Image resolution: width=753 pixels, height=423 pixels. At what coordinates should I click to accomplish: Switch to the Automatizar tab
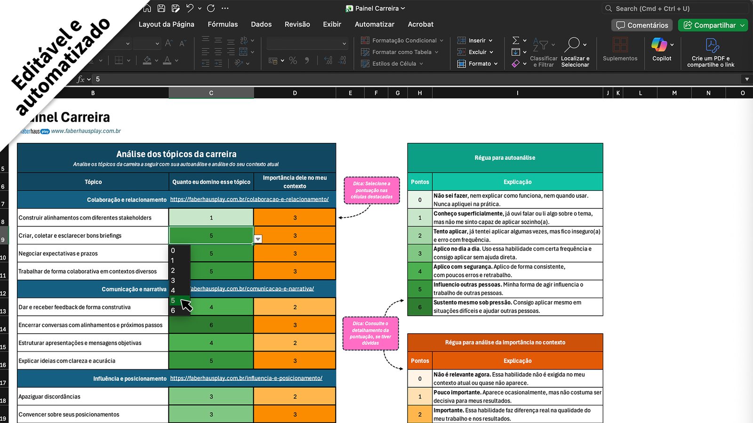(x=374, y=24)
